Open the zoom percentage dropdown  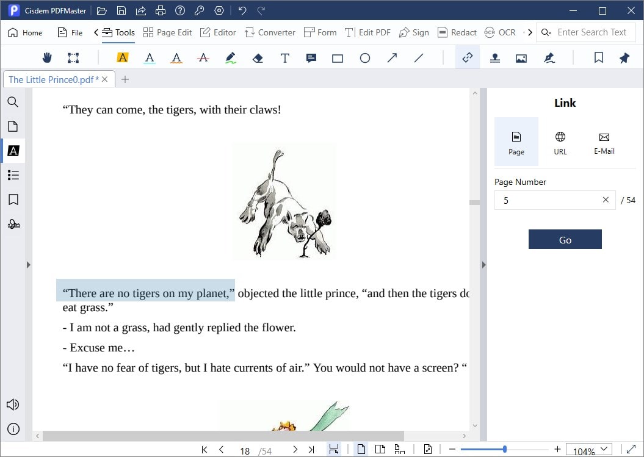604,449
